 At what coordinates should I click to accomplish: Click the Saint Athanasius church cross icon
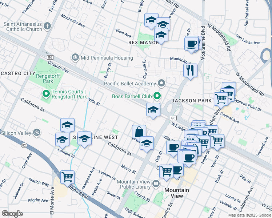tap(47, 26)
